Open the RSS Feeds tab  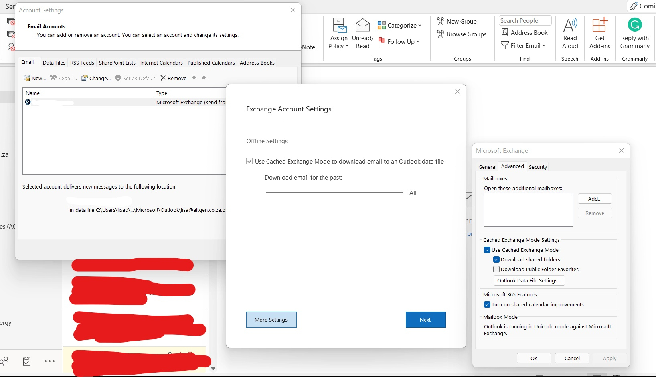click(x=82, y=63)
